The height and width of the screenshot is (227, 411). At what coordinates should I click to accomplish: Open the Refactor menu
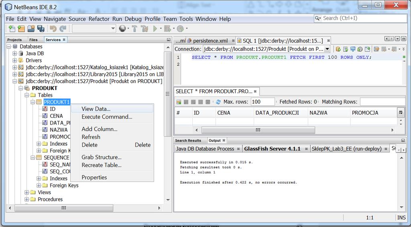(x=99, y=19)
